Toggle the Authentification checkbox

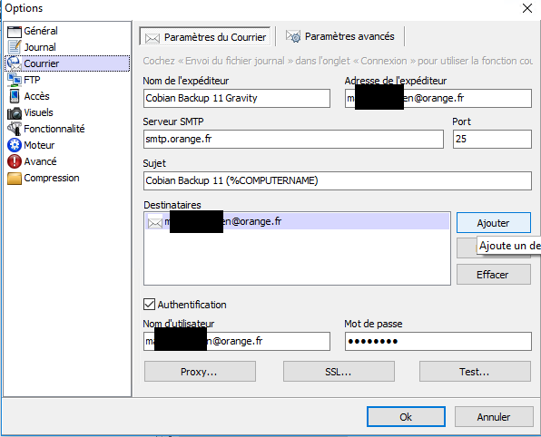[x=149, y=305]
